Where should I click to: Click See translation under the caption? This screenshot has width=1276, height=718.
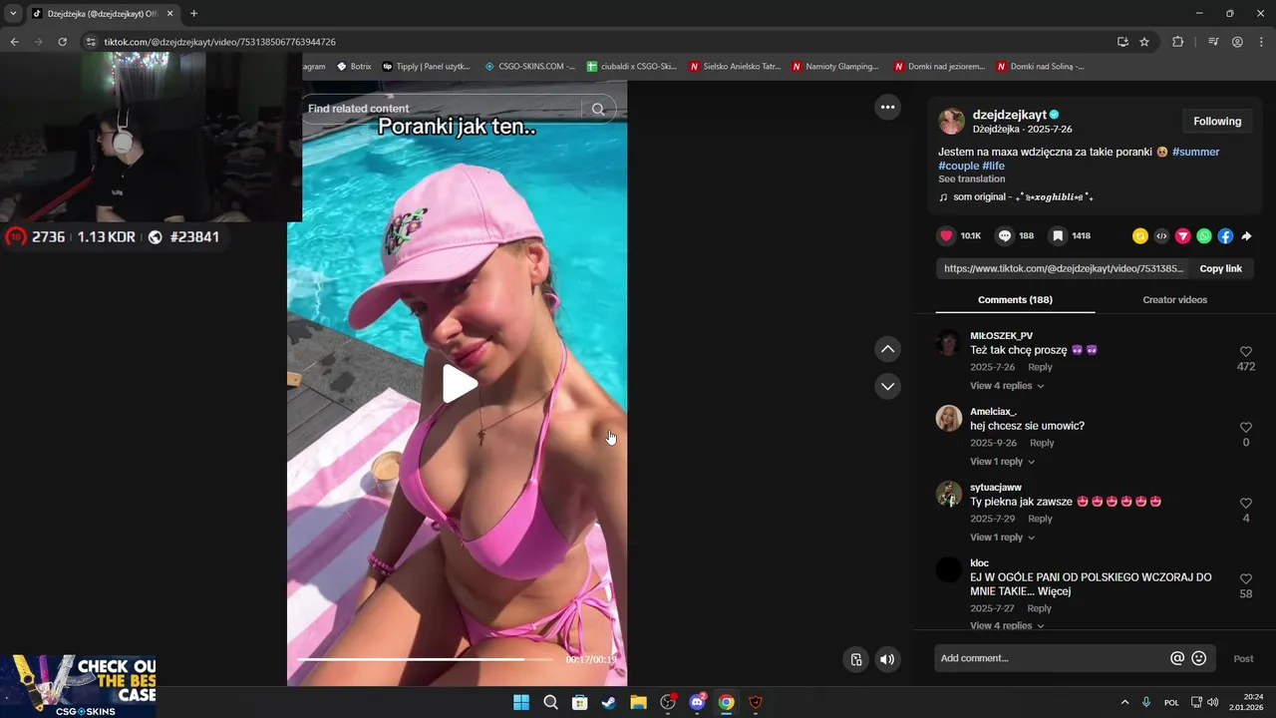point(971,179)
